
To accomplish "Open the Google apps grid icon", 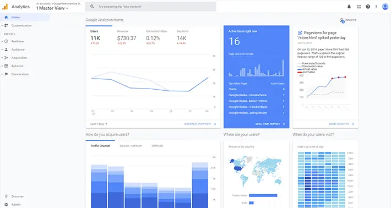I will tap(359, 7).
